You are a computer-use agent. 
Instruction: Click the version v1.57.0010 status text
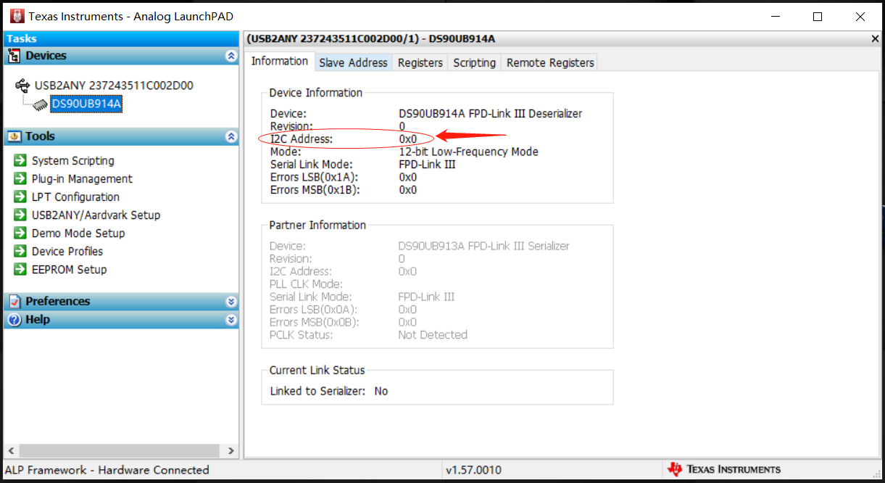click(473, 470)
